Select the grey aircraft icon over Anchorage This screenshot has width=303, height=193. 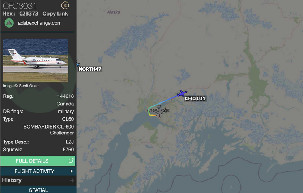tap(159, 112)
